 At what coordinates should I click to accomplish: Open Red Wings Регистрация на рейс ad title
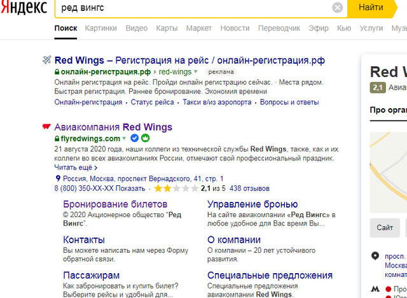click(x=190, y=60)
